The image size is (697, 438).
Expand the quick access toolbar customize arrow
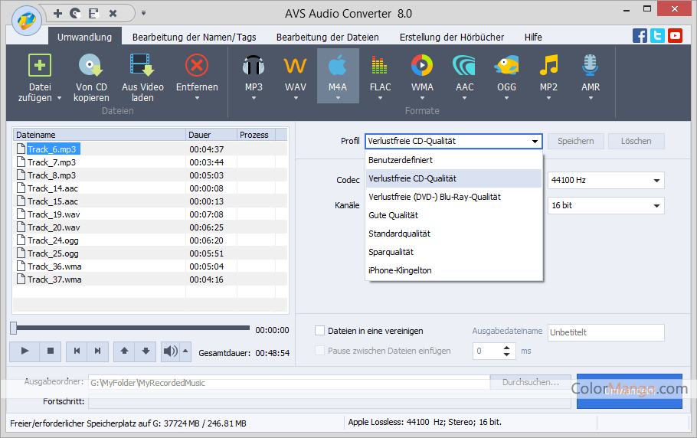click(143, 13)
